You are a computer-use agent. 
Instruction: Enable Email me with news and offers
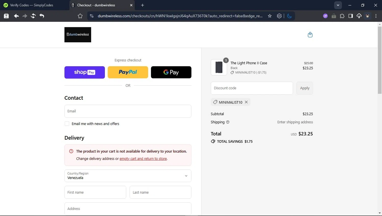coord(67,124)
